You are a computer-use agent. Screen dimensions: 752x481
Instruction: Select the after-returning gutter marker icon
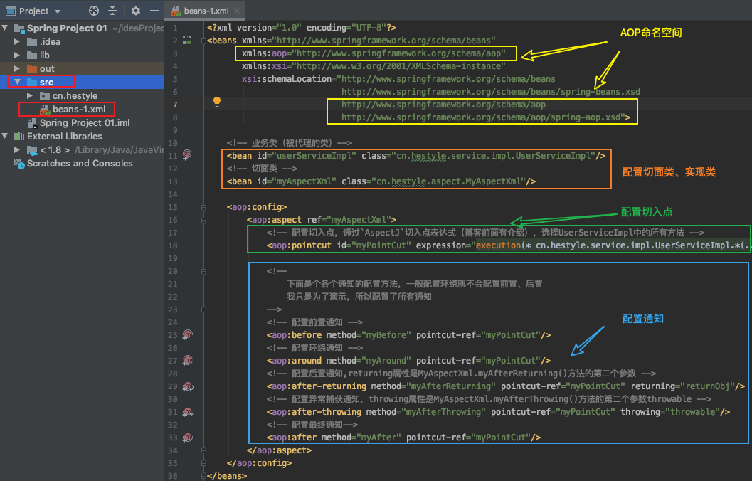pos(187,386)
